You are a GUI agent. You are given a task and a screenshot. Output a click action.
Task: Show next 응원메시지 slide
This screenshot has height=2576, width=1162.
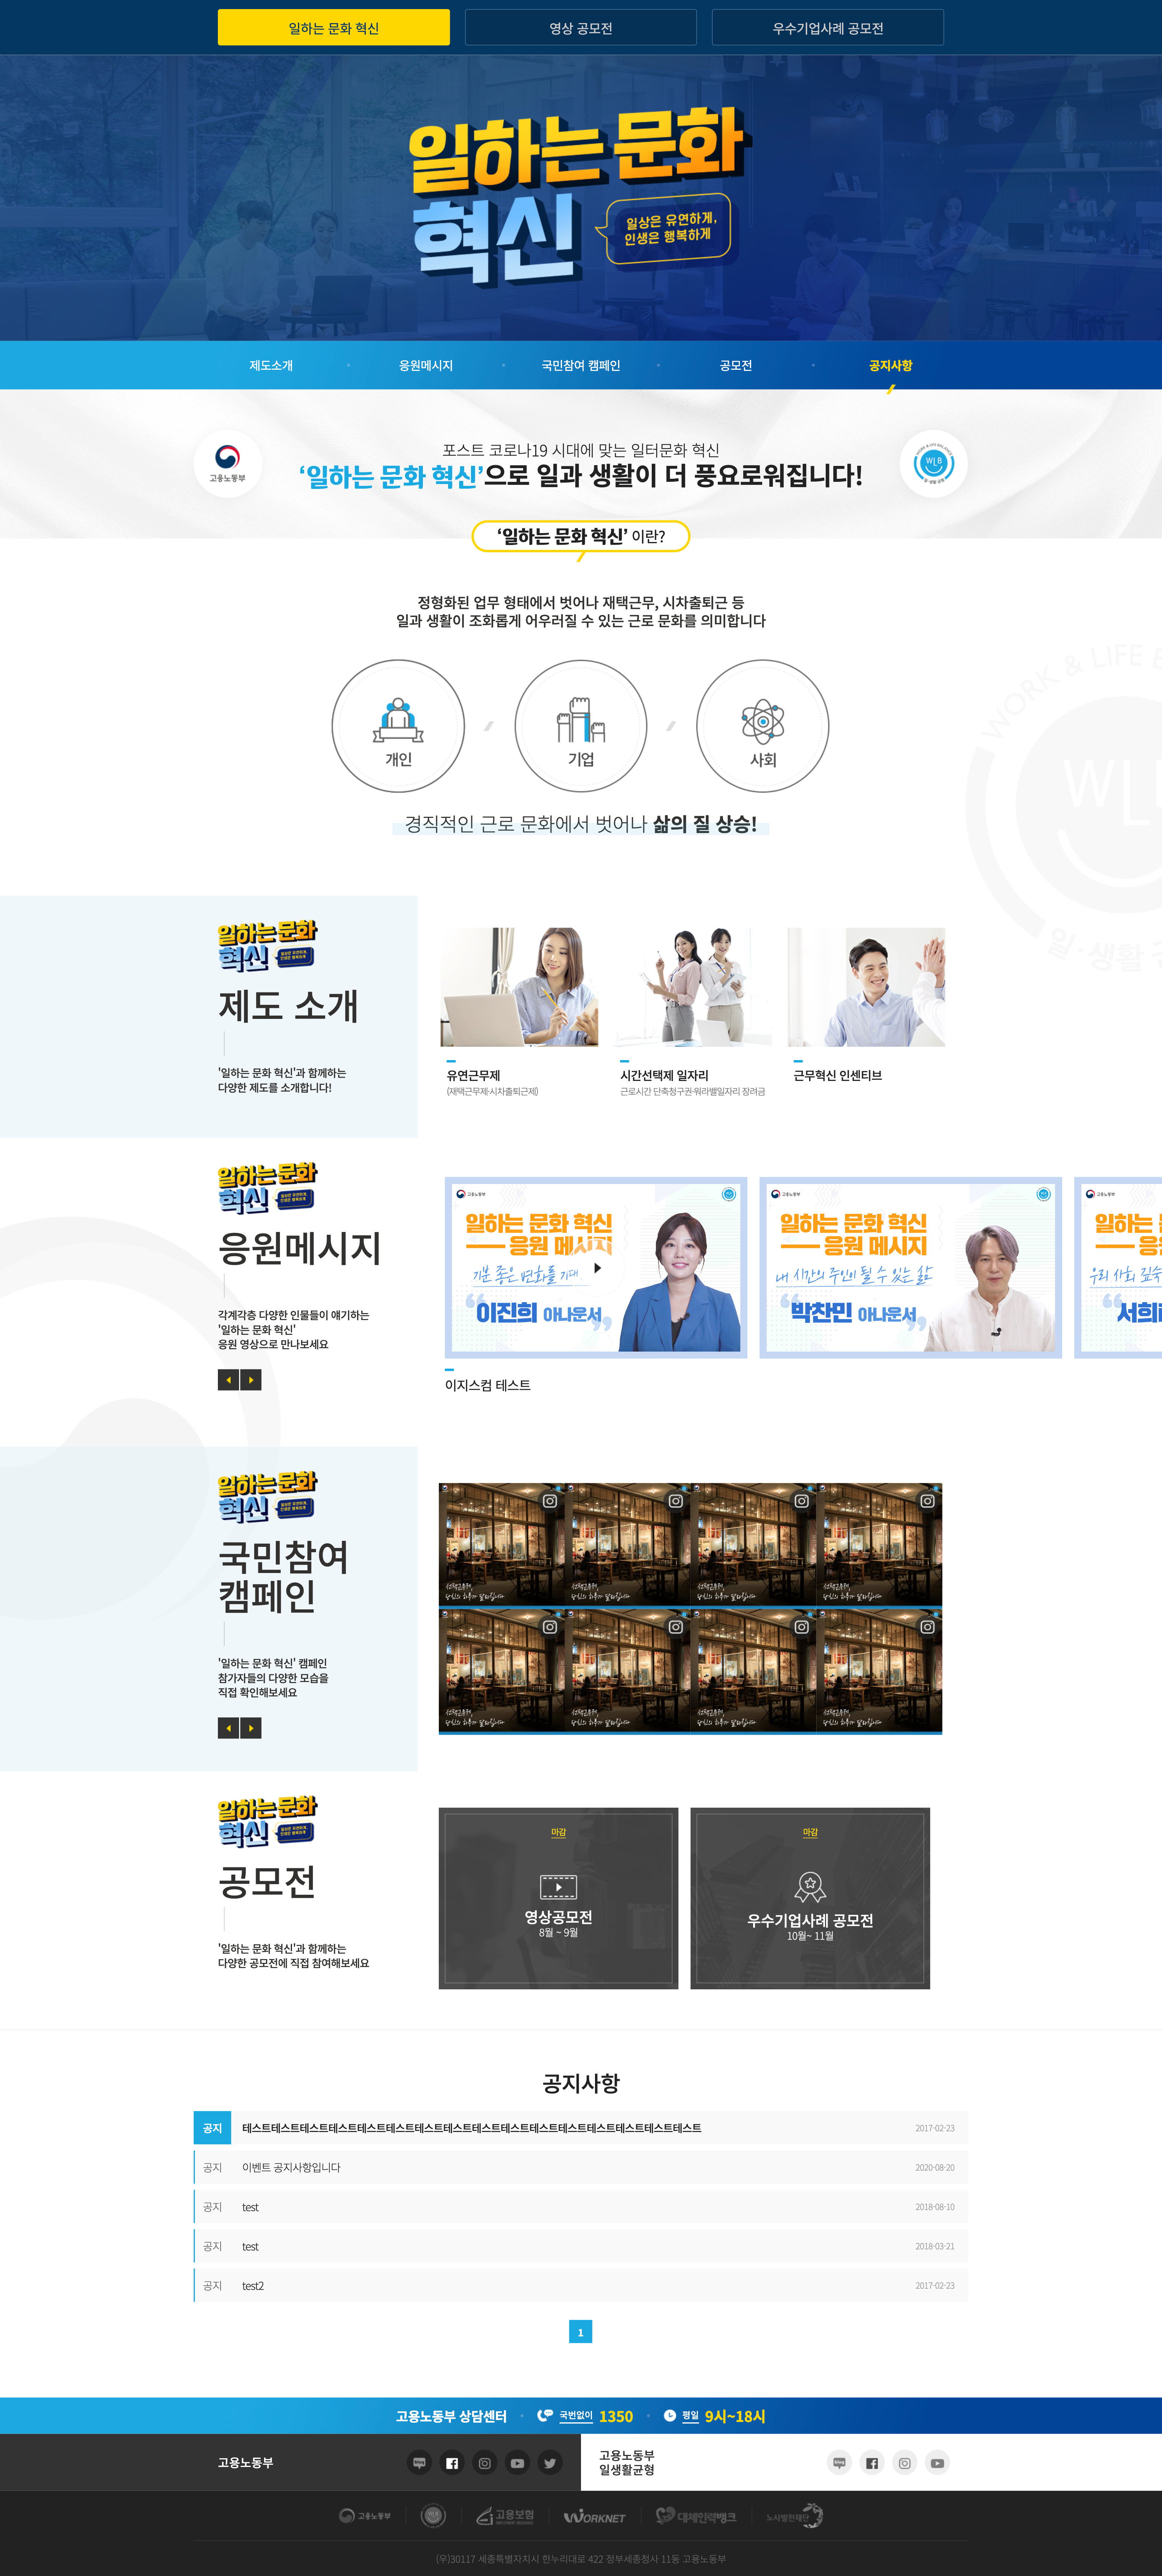coord(251,1380)
